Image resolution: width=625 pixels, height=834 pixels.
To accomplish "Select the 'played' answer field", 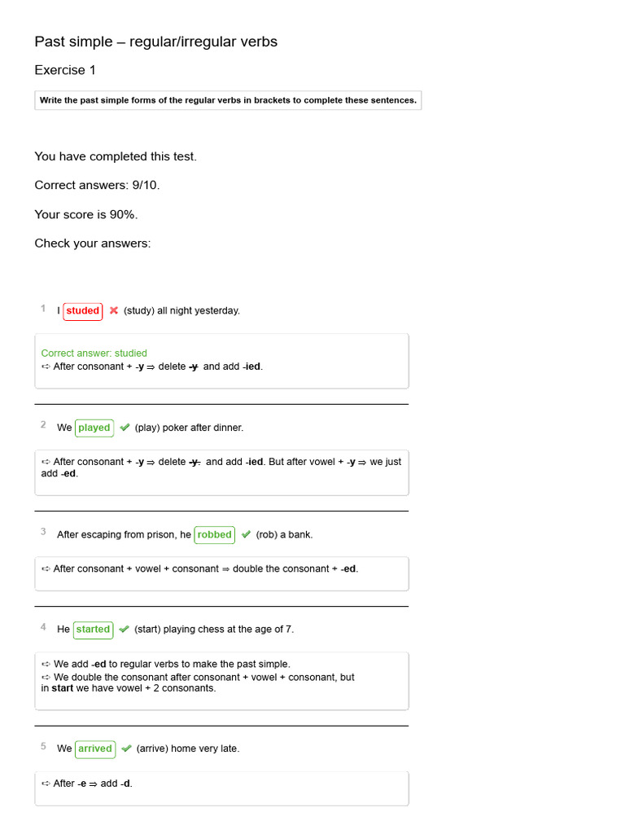I will click(94, 428).
